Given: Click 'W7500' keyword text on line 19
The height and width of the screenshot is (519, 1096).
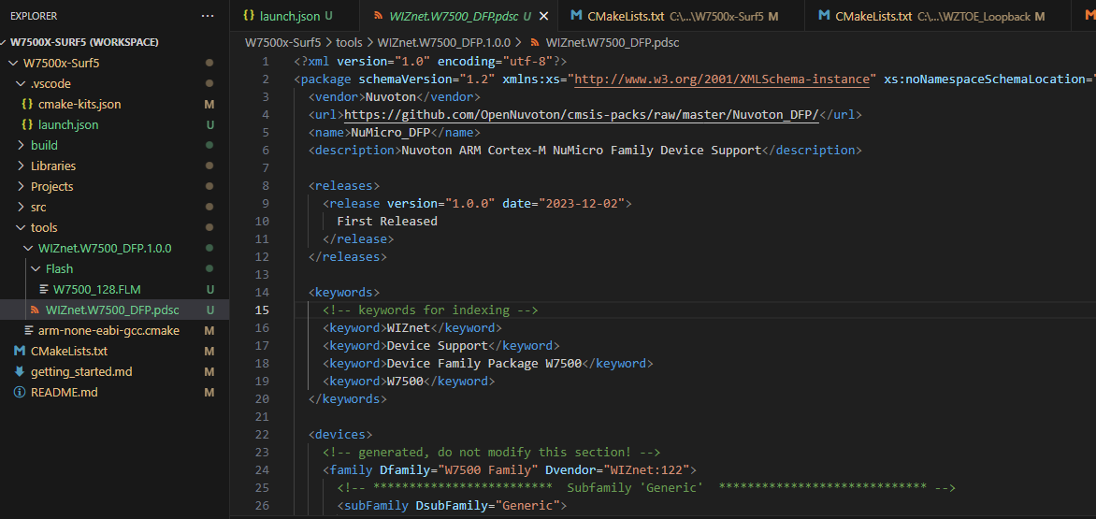Looking at the screenshot, I should [405, 382].
